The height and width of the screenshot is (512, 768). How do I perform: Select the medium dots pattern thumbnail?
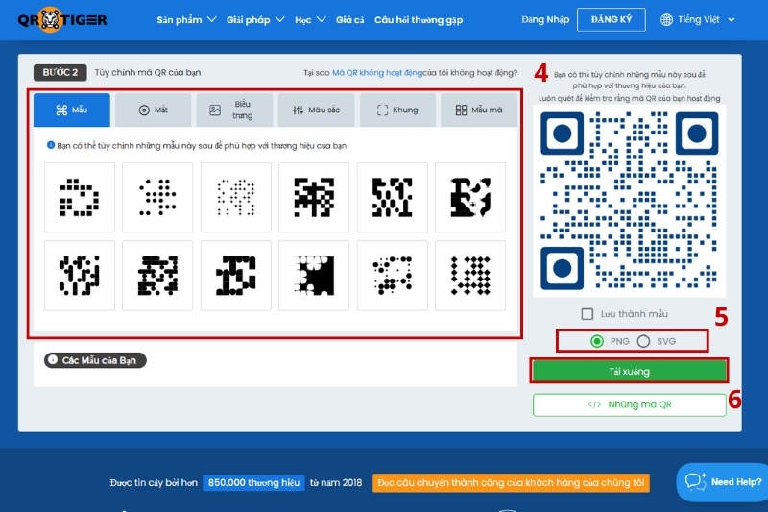pyautogui.click(x=157, y=198)
